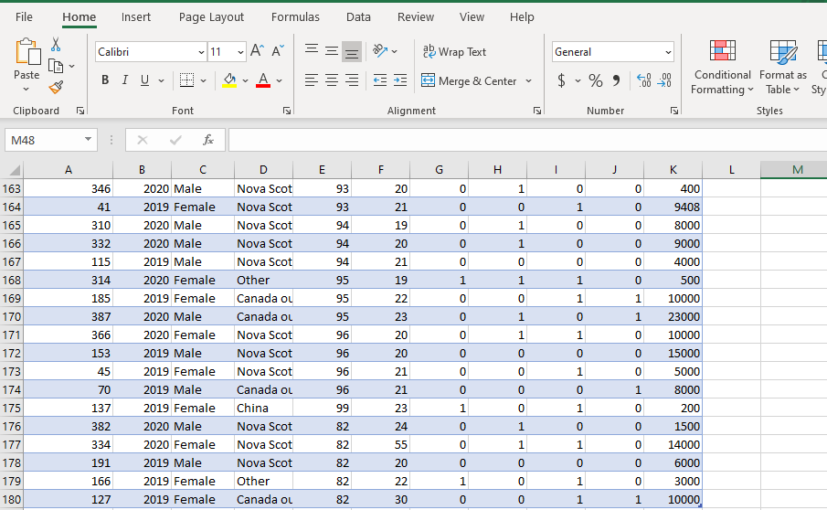Middle align cell contents

(331, 51)
